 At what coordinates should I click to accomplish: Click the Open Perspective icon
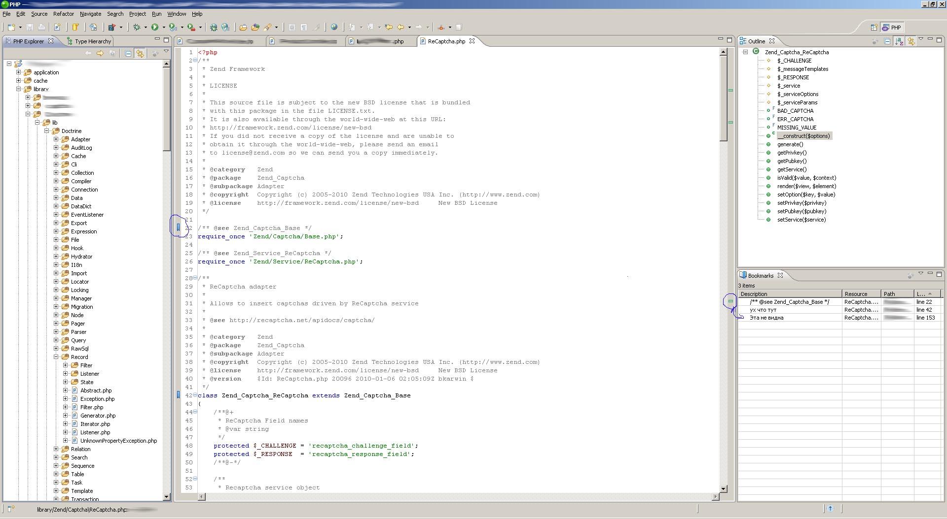[x=874, y=28]
